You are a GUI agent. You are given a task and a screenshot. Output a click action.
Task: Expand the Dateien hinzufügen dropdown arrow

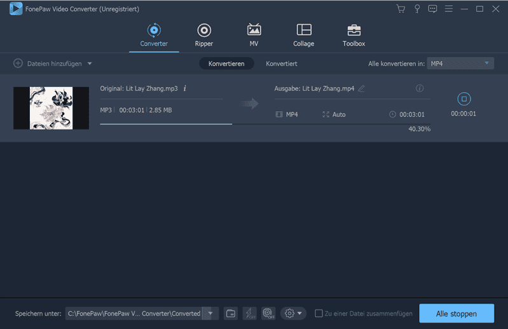(90, 64)
